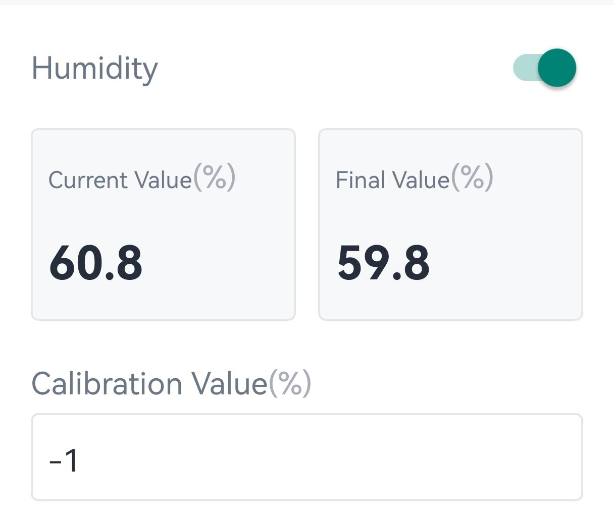The width and height of the screenshot is (614, 524).
Task: Click the percent unit beside Final Value
Action: (x=472, y=178)
